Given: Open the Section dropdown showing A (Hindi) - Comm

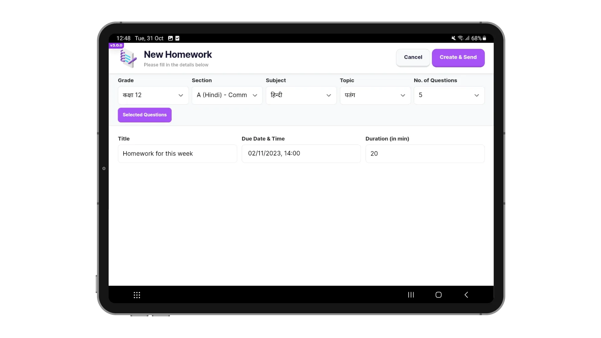Looking at the screenshot, I should [x=227, y=95].
